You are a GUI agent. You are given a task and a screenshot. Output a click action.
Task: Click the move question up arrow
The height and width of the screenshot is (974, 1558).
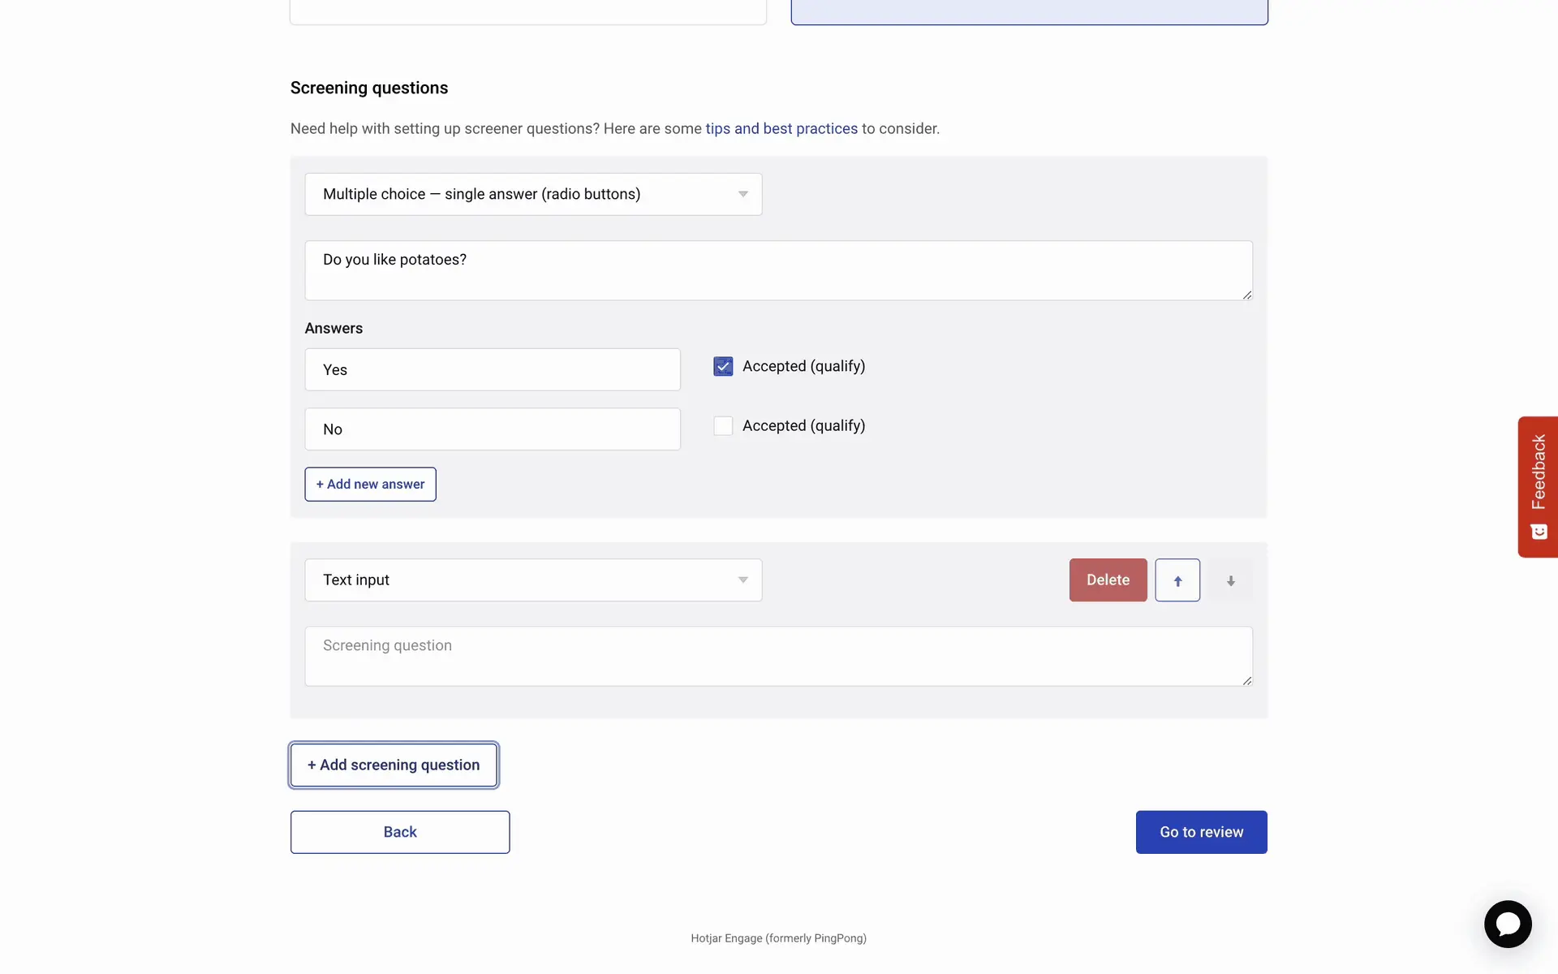point(1177,580)
